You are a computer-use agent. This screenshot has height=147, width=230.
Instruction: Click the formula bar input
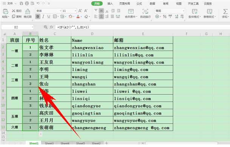click(x=142, y=27)
